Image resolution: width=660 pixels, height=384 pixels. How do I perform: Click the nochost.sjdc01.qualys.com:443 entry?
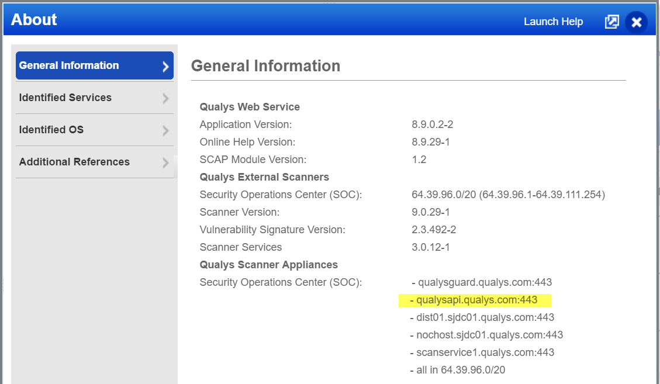click(x=489, y=335)
